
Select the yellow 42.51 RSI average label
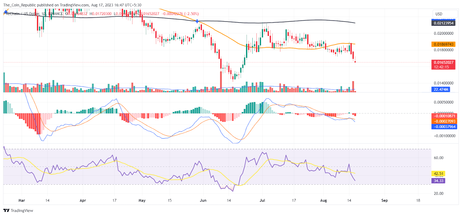[438, 174]
